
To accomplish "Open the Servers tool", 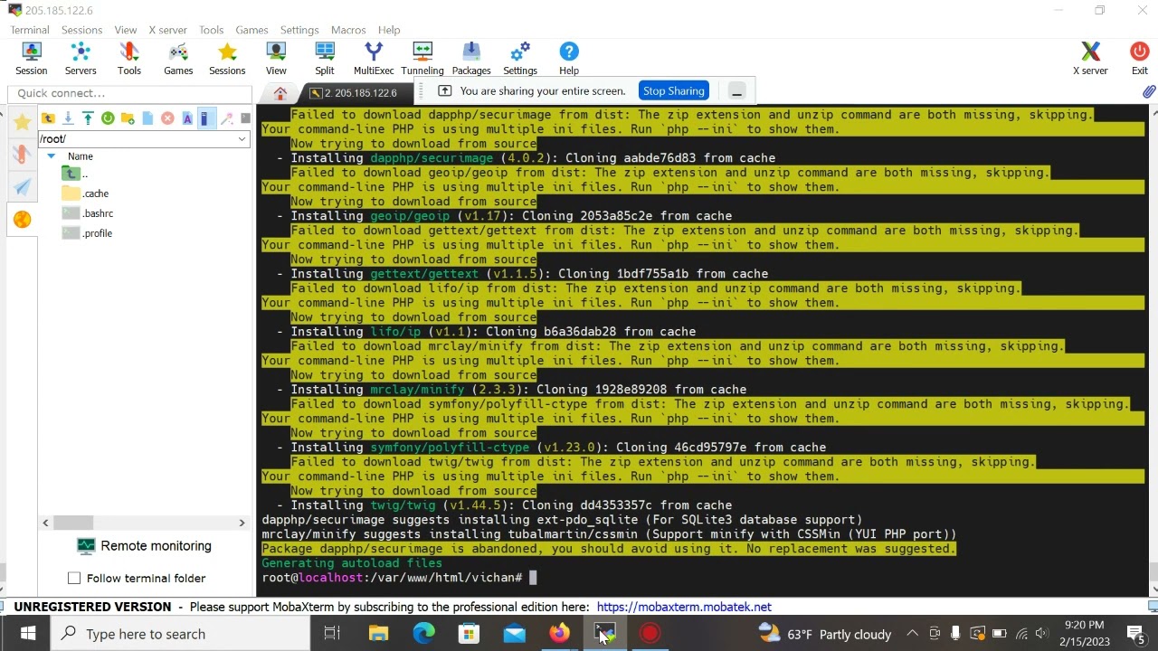I will (80, 59).
